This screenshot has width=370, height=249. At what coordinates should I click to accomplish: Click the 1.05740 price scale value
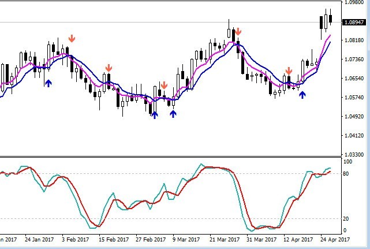tap(354, 97)
